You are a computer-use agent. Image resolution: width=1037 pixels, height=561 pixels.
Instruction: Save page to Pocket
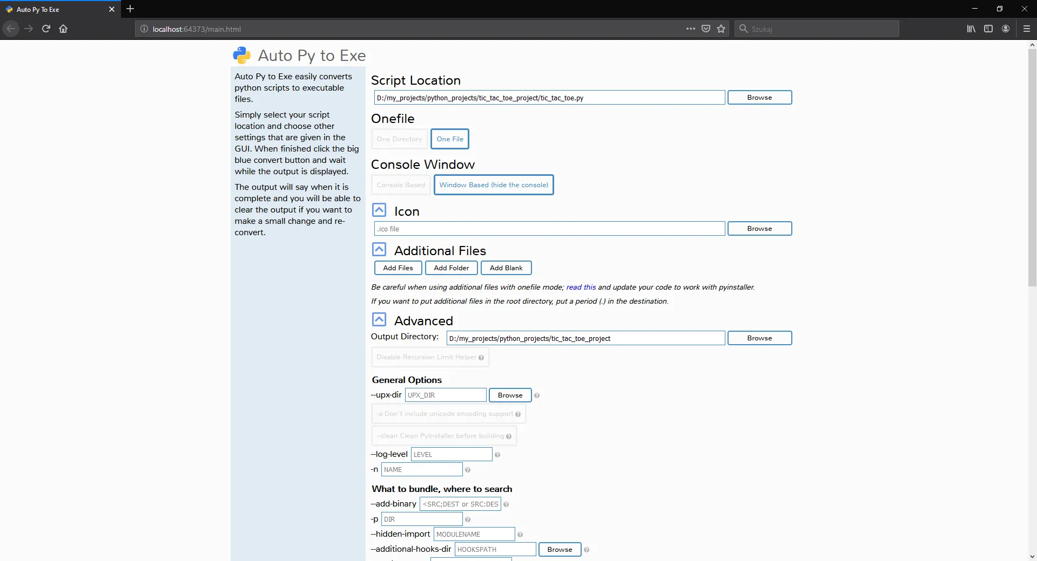point(706,29)
